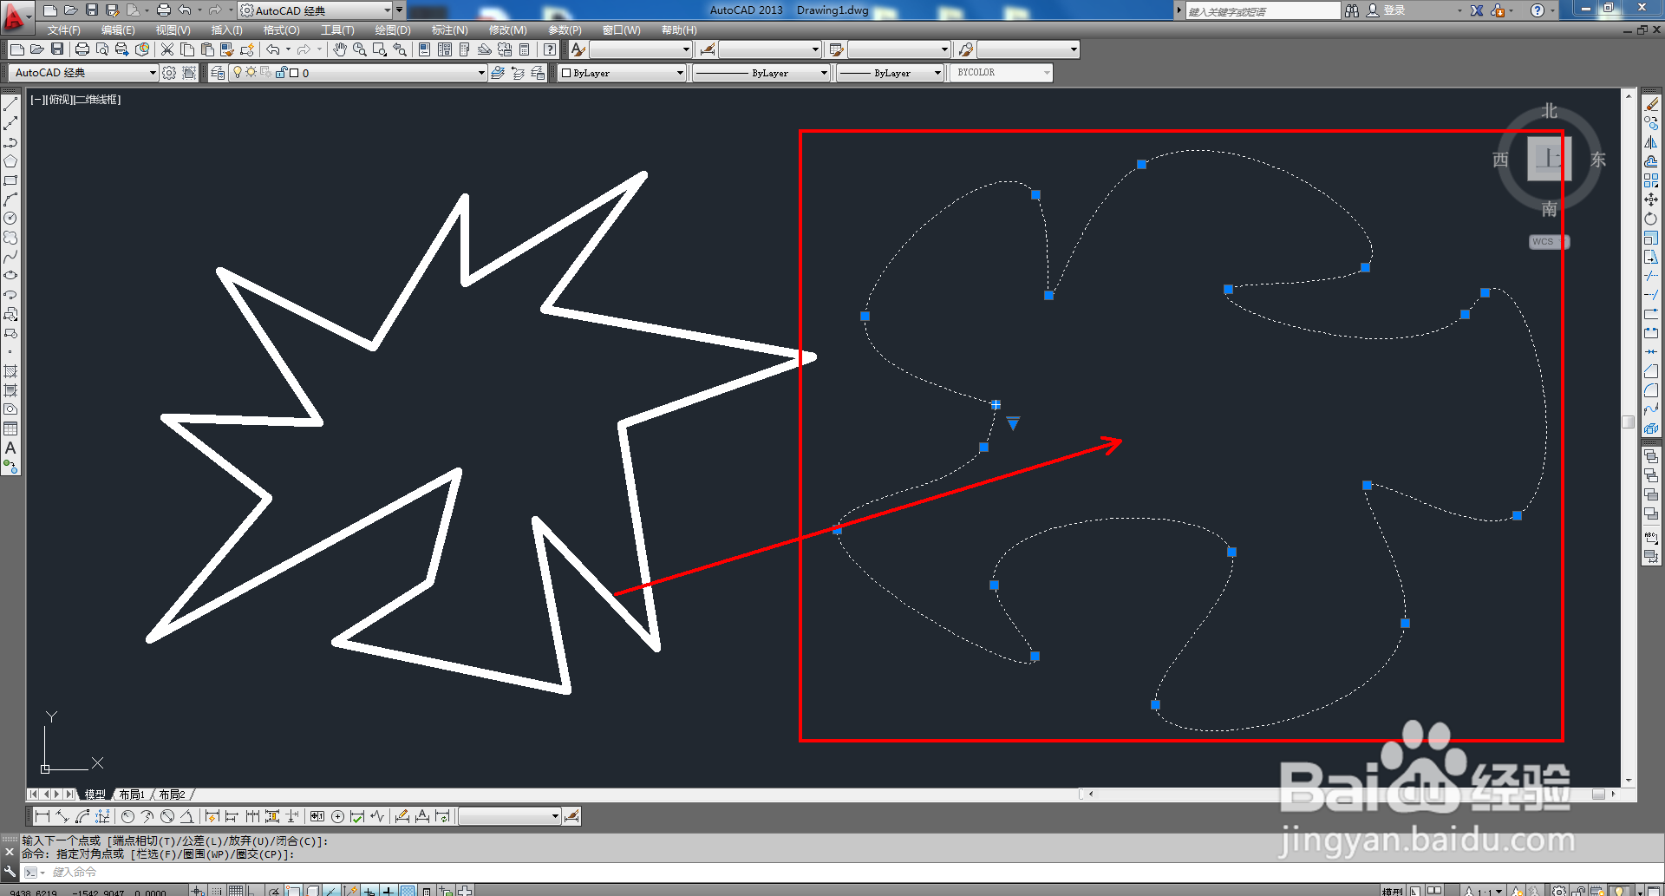The image size is (1665, 896).
Task: Click the Save icon in the standard toolbar
Action: point(57,49)
